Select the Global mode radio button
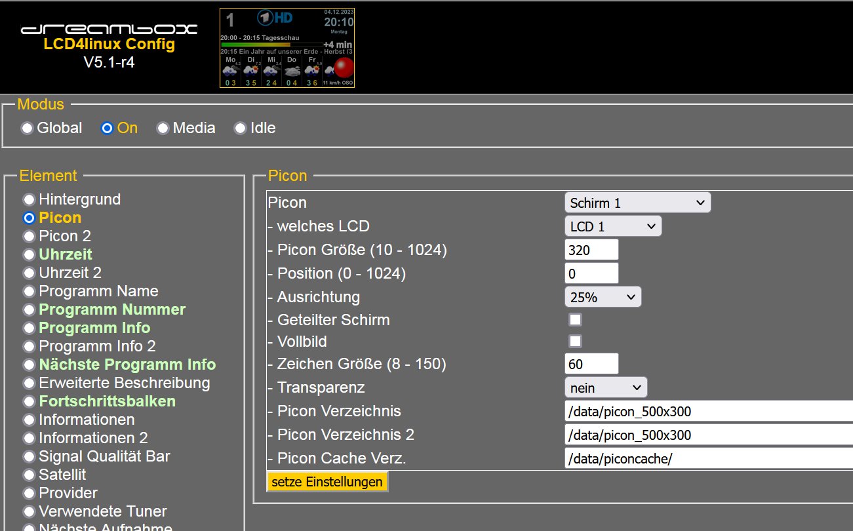The image size is (853, 531). (x=27, y=128)
